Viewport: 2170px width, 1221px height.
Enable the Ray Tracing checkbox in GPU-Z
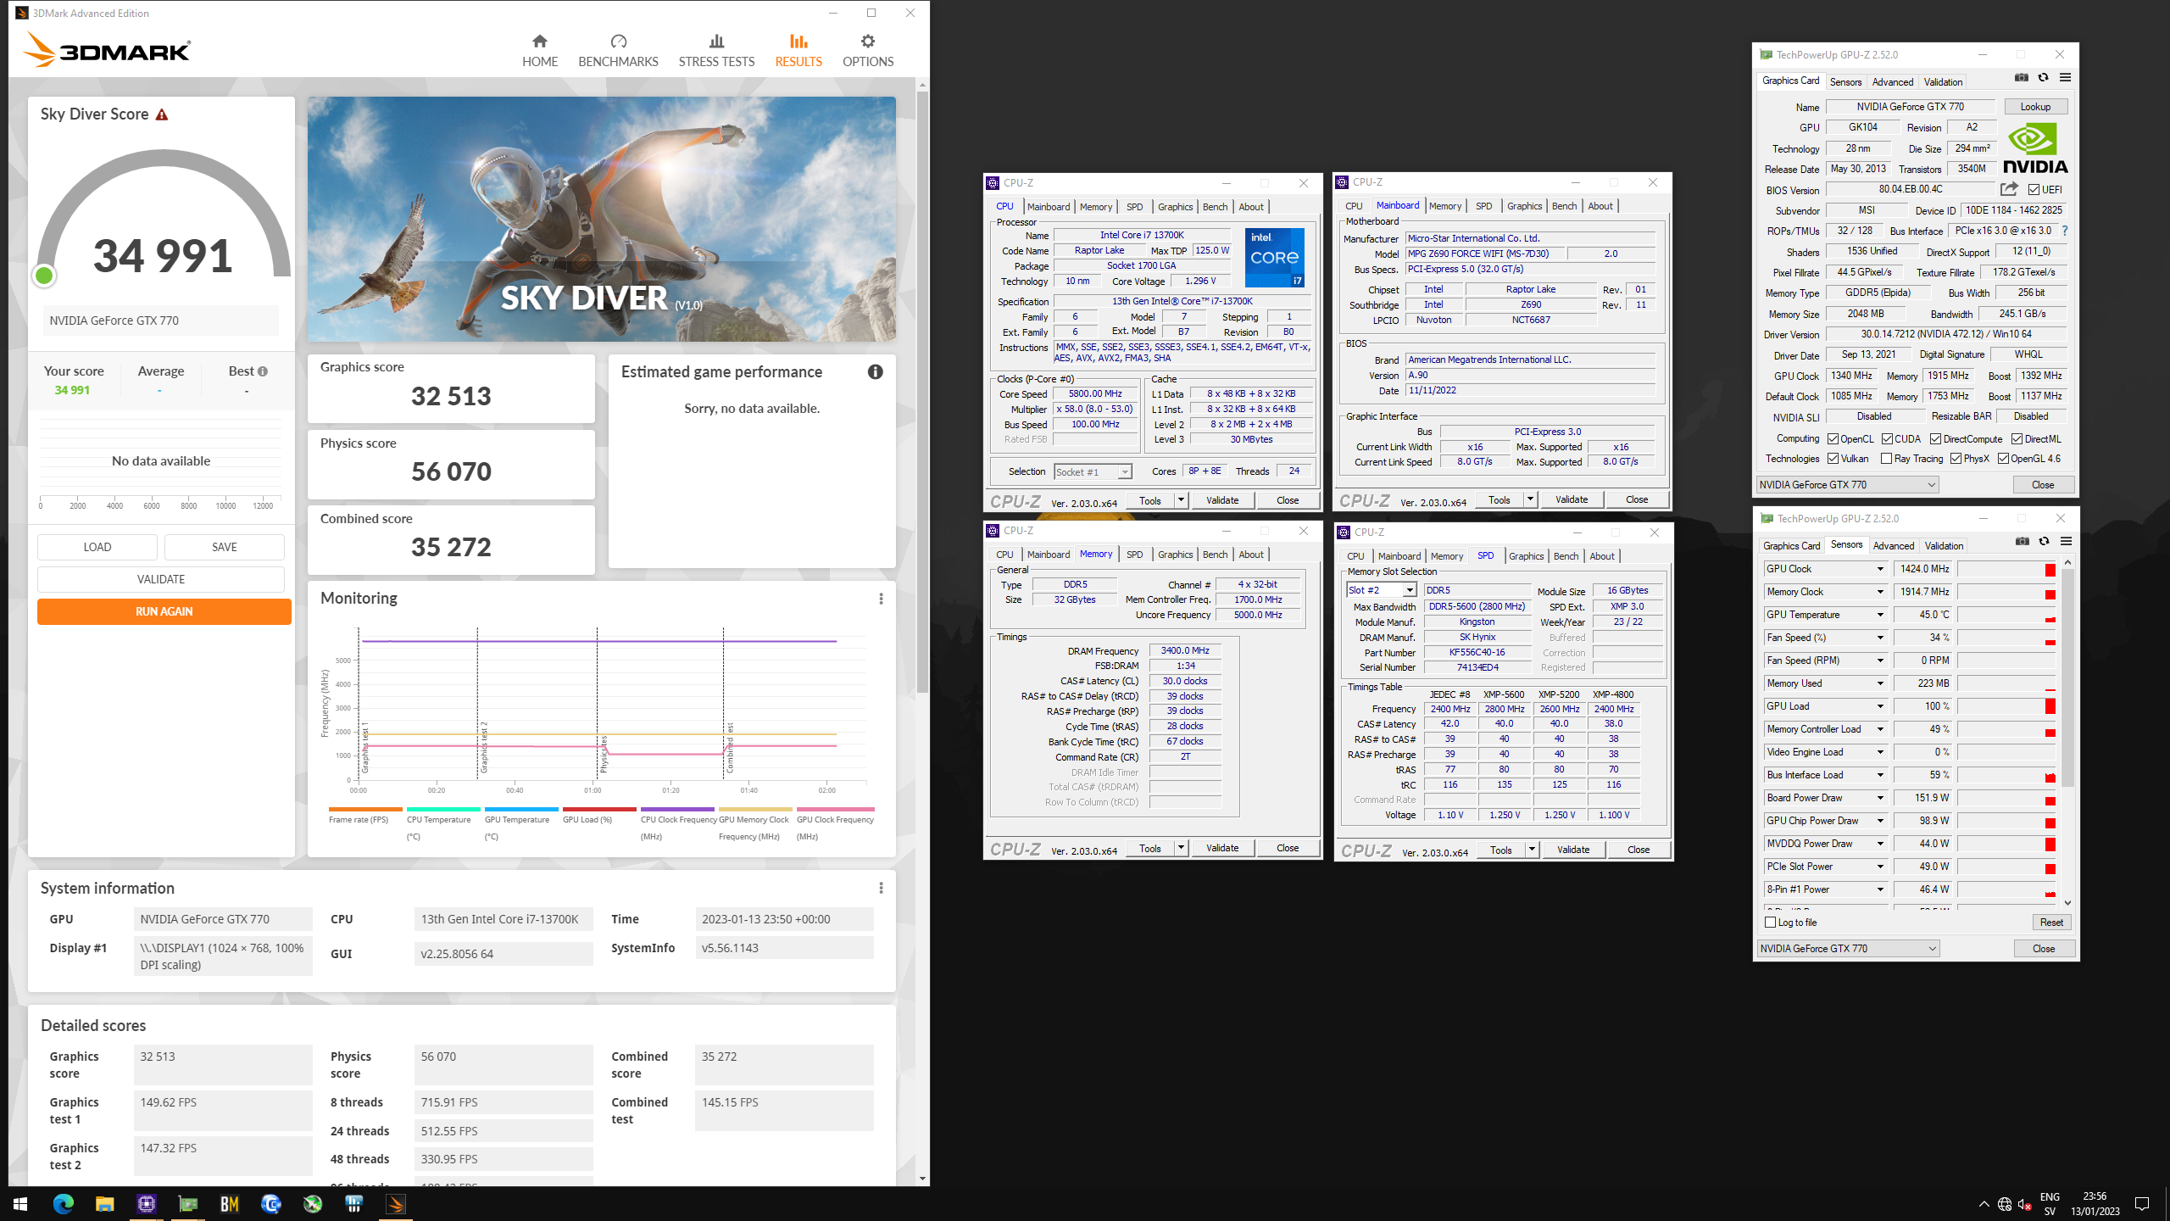(x=1886, y=459)
